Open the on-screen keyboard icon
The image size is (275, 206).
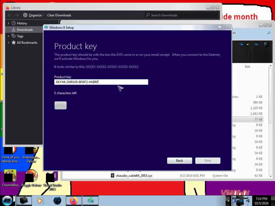60,105
